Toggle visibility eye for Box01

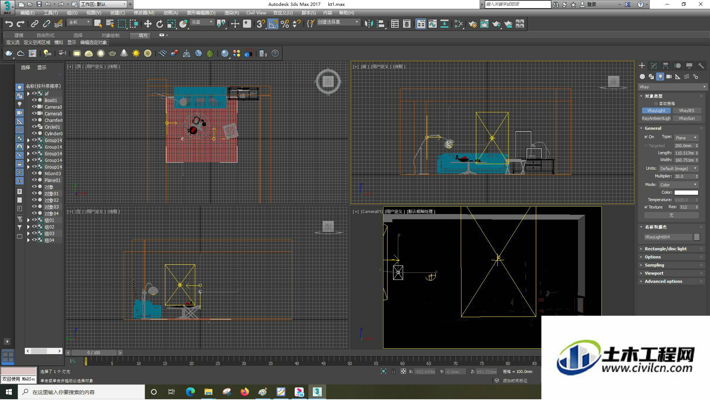(34, 100)
